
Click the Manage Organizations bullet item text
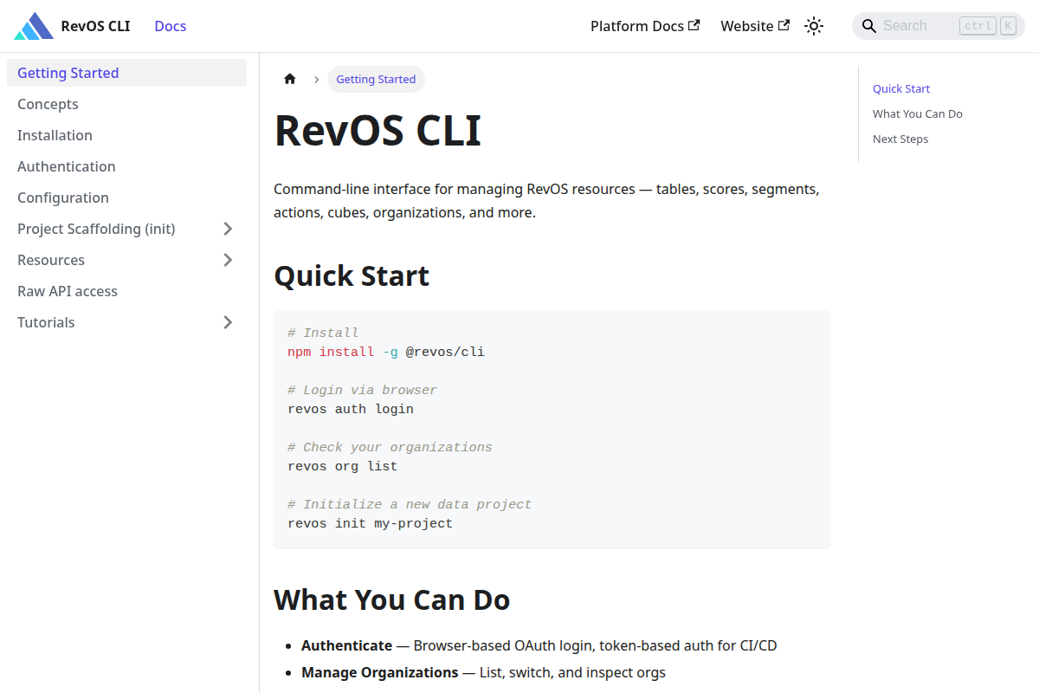[x=484, y=672]
